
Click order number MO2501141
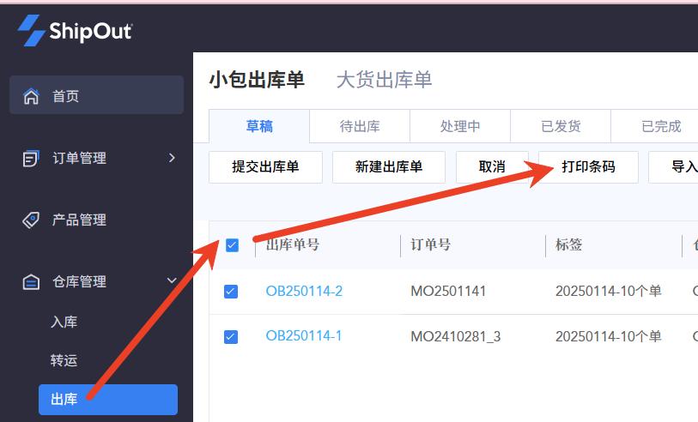448,292
